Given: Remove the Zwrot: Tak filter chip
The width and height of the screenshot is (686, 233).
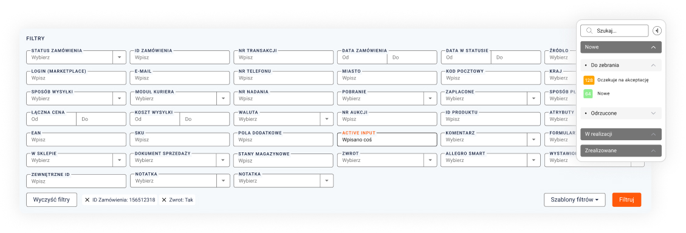Looking at the screenshot, I should 164,200.
